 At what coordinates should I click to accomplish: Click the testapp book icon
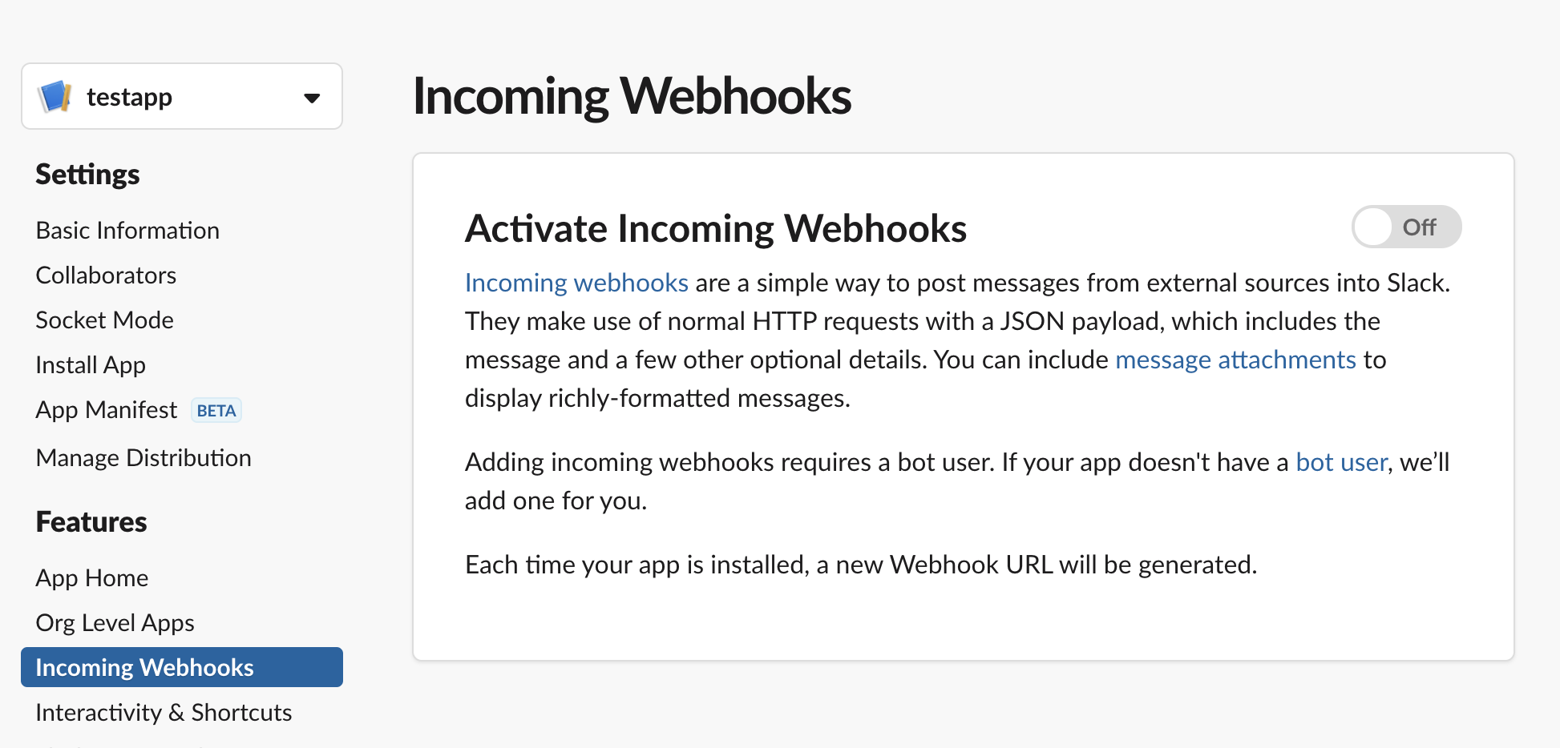point(55,97)
